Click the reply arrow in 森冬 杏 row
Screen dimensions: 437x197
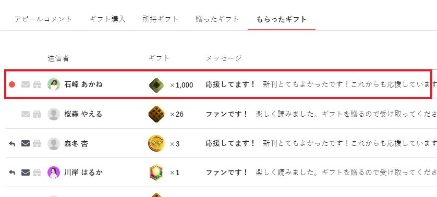click(11, 144)
